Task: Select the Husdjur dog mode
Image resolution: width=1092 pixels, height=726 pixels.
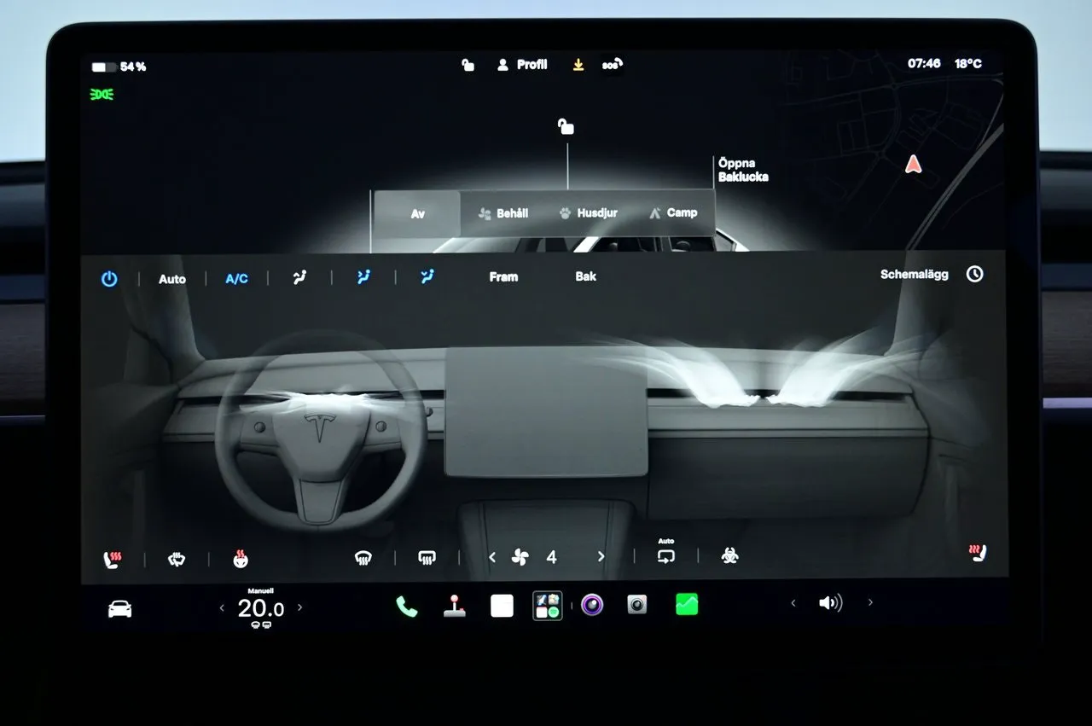Action: tap(587, 213)
